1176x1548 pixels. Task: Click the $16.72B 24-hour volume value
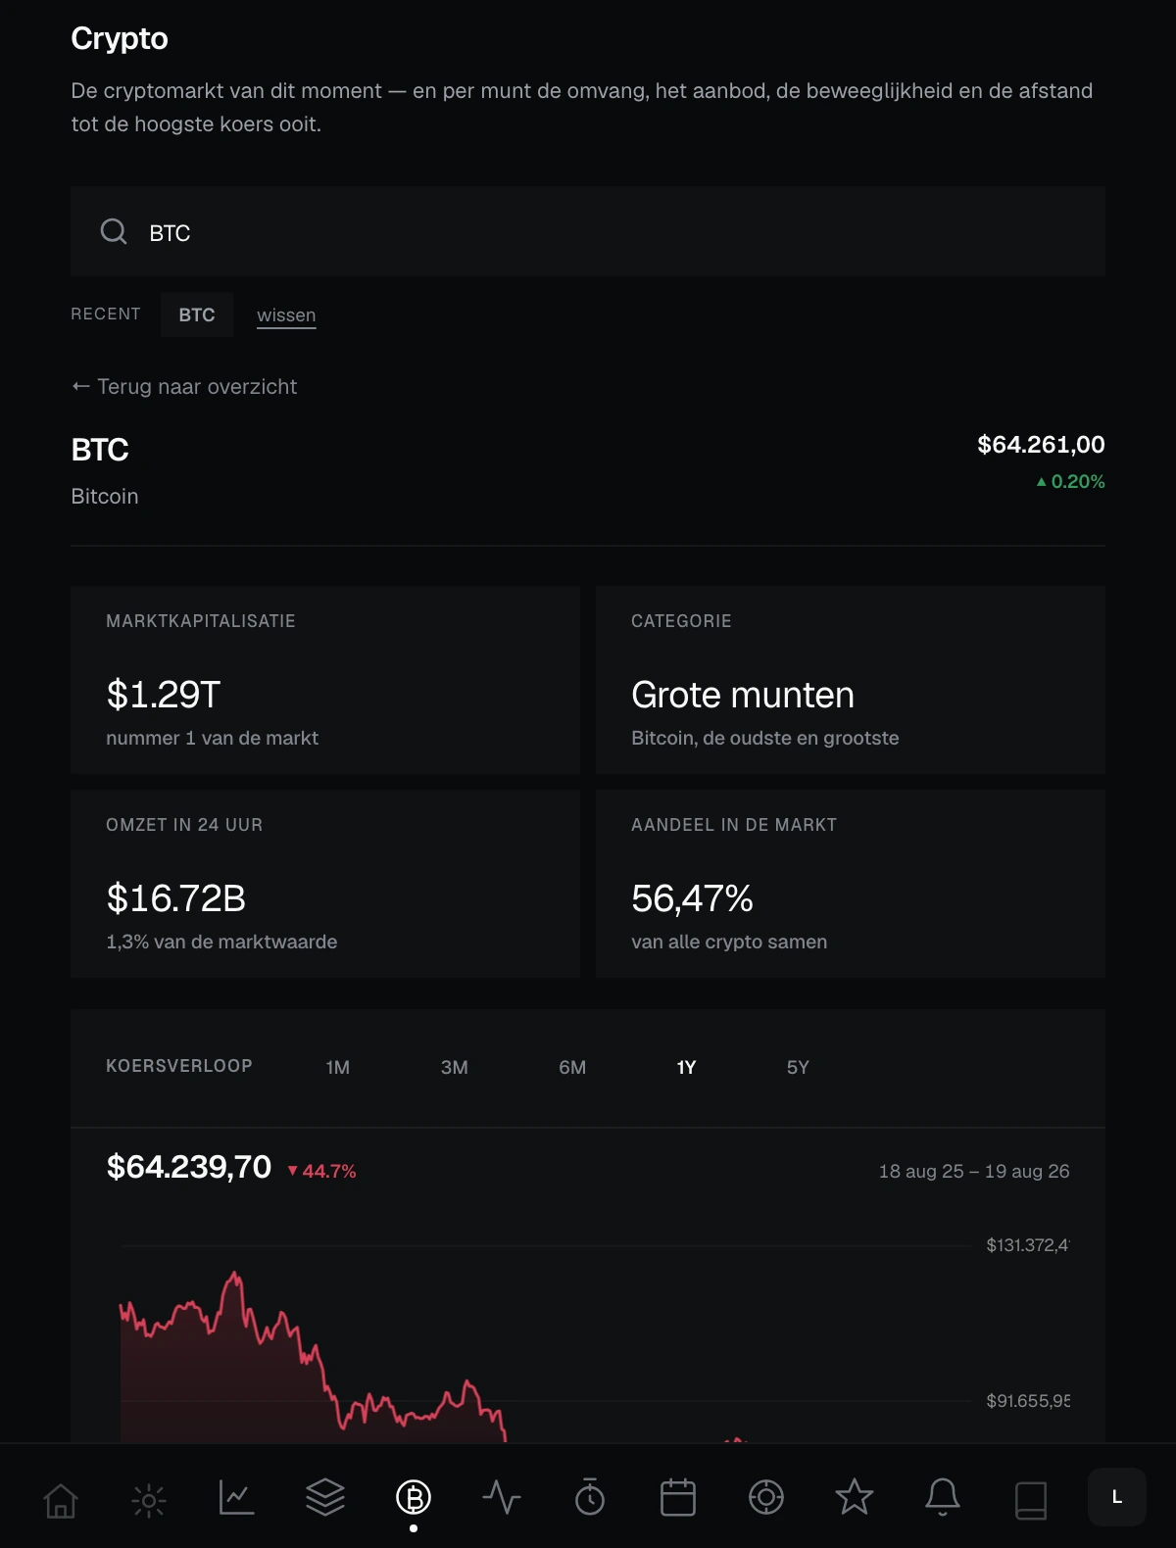click(x=176, y=898)
